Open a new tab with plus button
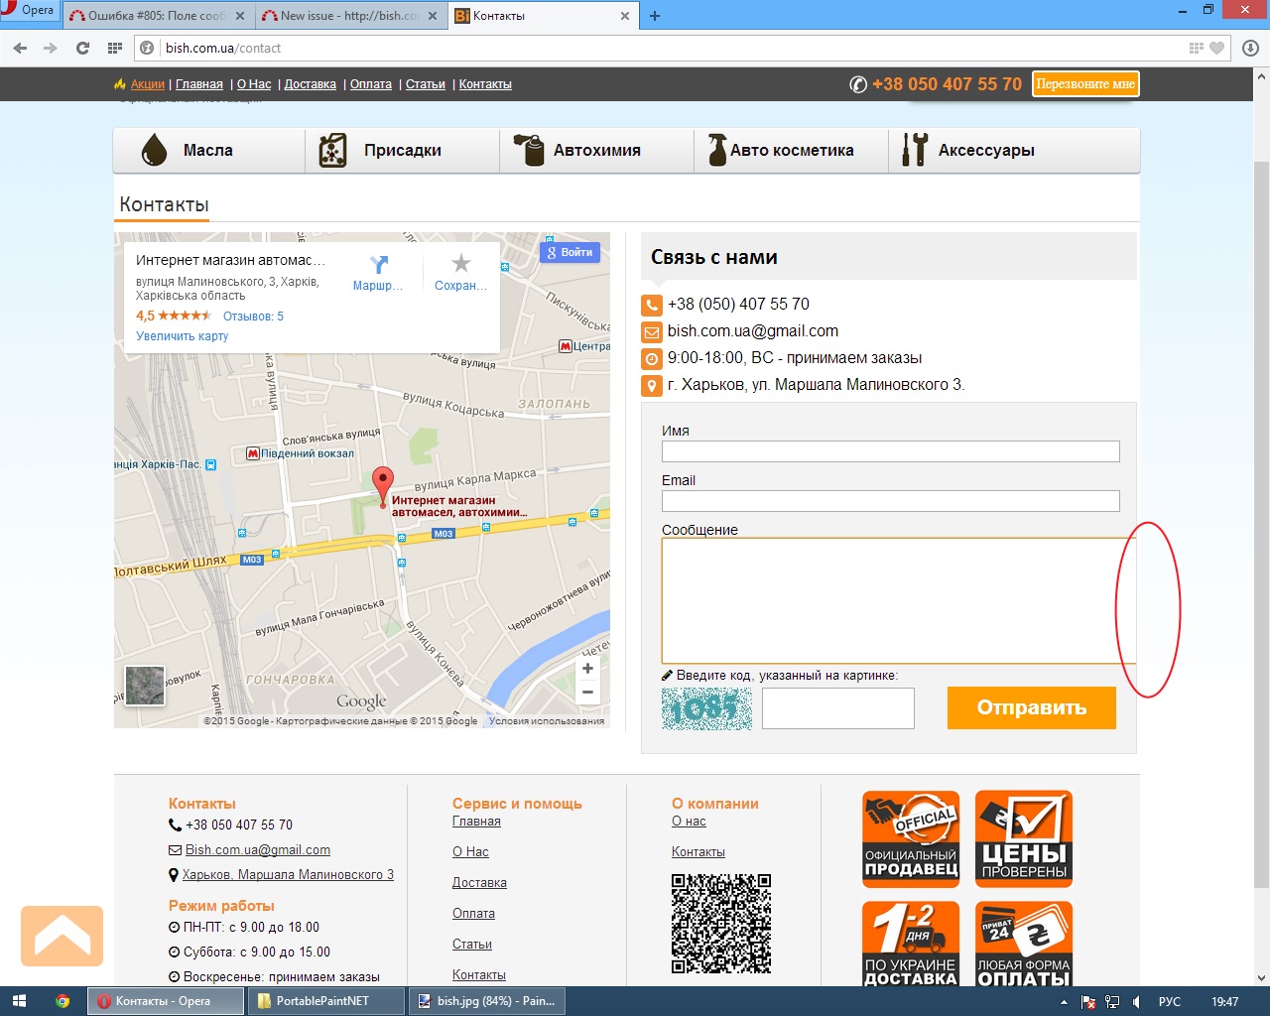The height and width of the screenshot is (1016, 1270). 655,16
